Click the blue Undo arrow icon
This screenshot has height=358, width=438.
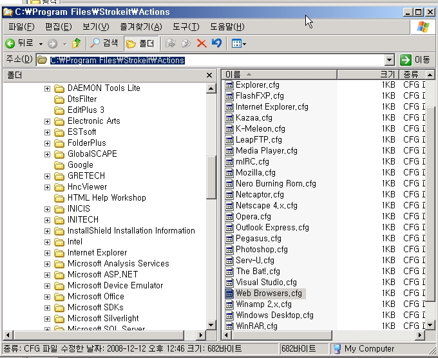(216, 43)
